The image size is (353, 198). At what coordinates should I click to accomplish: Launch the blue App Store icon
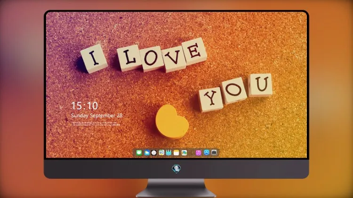click(207, 152)
